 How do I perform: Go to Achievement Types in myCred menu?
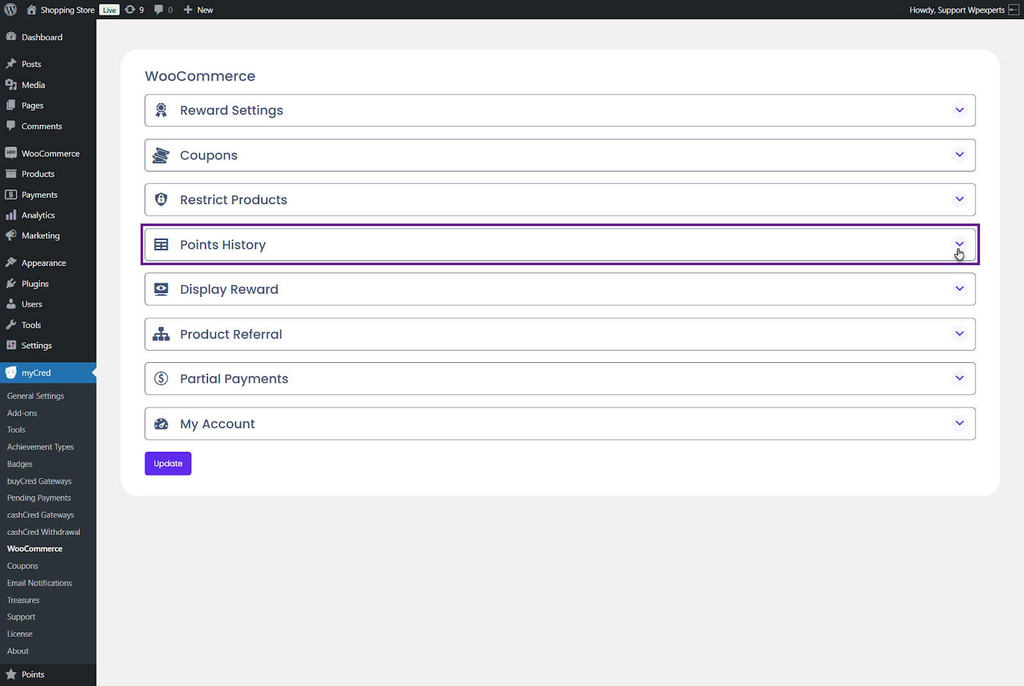(40, 447)
